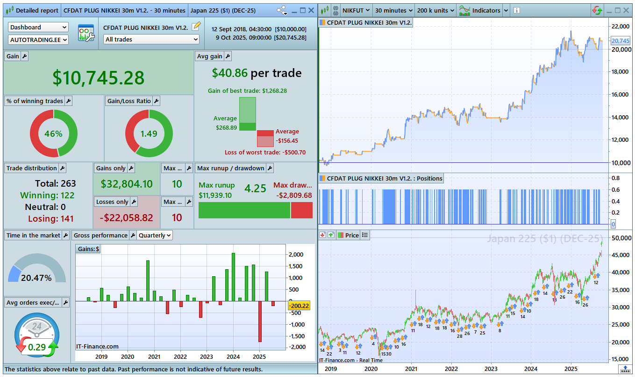Screen dimensions: 635x377
Task: Click the orange-blue CFDAT PLUG NIKKEI equity curve swatch
Action: [322, 22]
